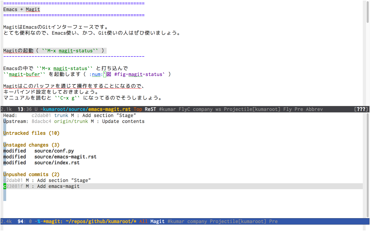This screenshot has width=370, height=231.
Task: Expand the Untracked files (10) section
Action: [31, 133]
